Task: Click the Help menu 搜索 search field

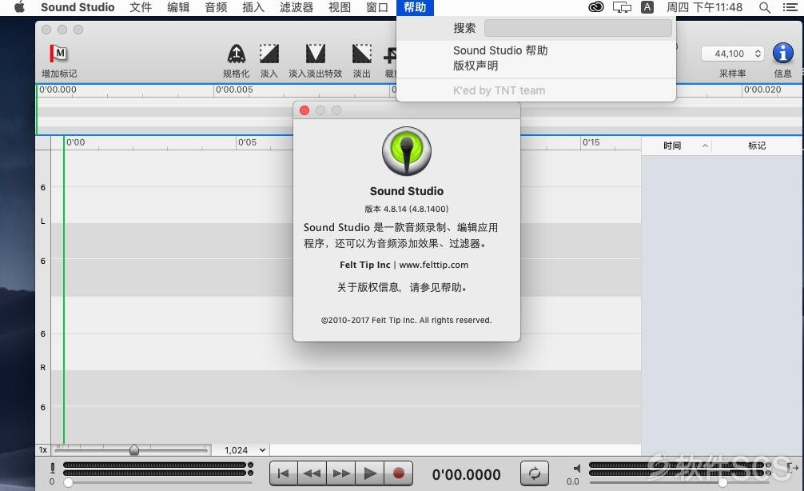Action: (578, 28)
